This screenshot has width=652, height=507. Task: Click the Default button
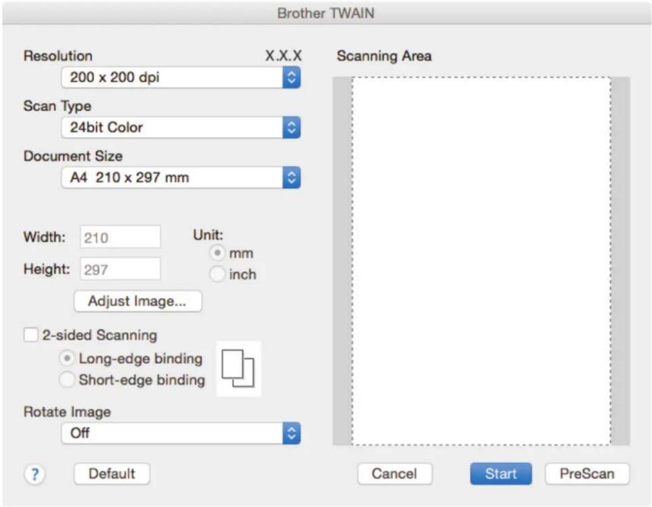(x=112, y=474)
